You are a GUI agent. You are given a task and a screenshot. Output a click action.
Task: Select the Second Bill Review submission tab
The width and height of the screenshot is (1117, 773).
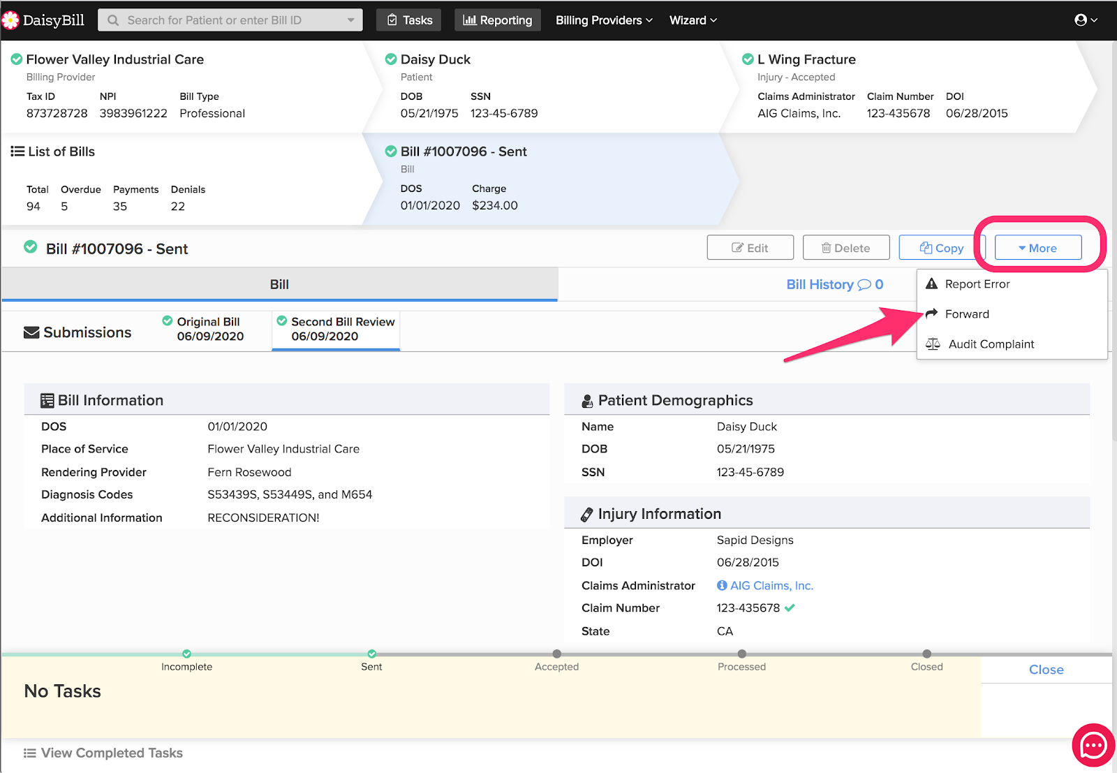[336, 329]
